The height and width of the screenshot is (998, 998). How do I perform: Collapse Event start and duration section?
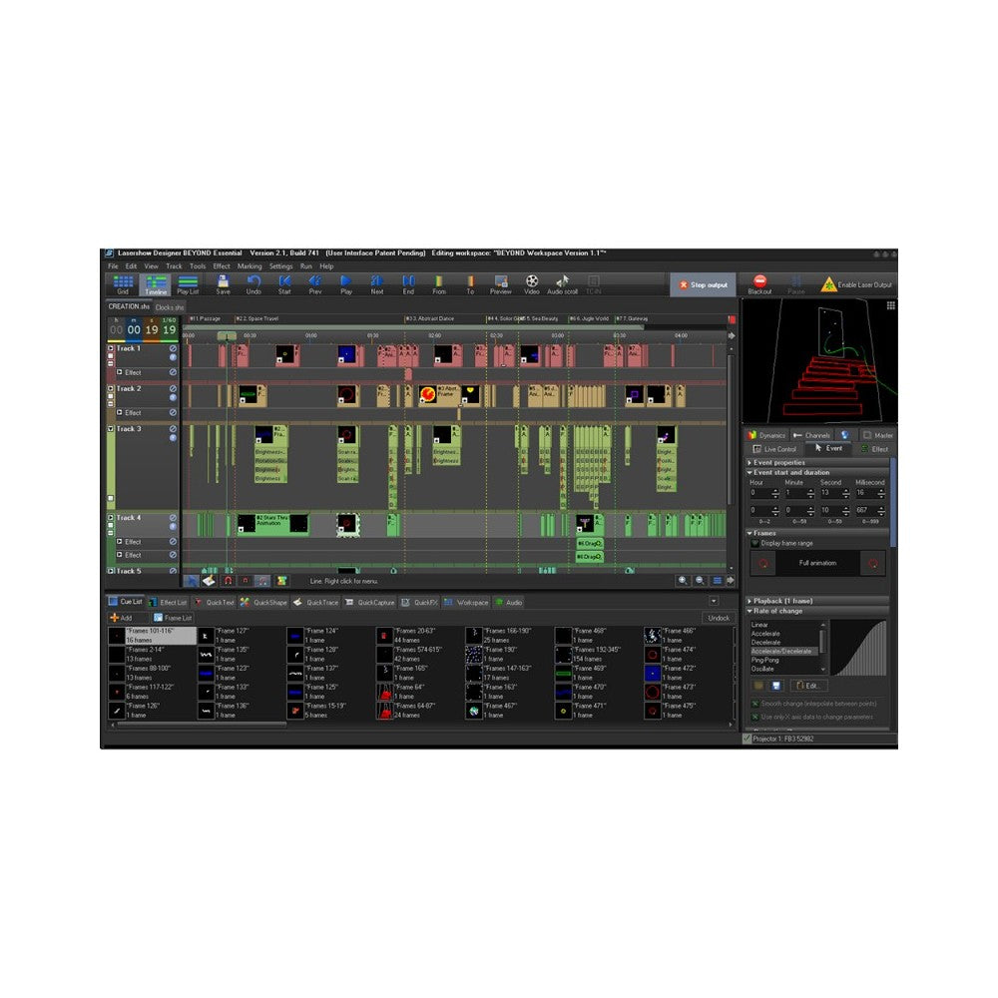point(816,473)
